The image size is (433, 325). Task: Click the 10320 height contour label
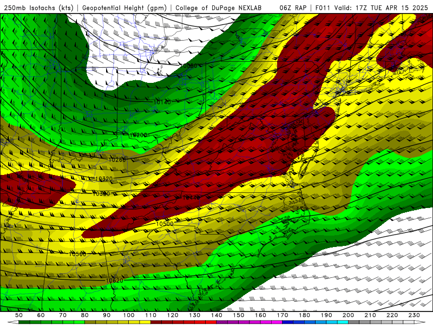[x=104, y=179]
